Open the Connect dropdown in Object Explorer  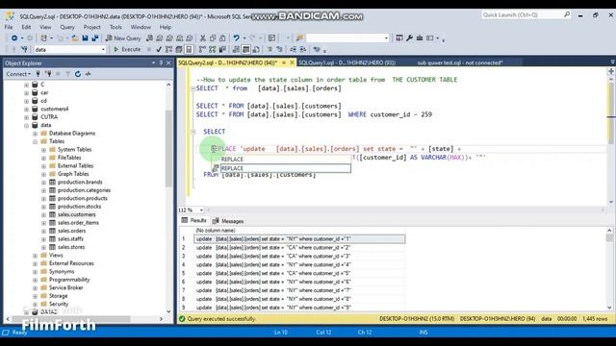tap(18, 74)
